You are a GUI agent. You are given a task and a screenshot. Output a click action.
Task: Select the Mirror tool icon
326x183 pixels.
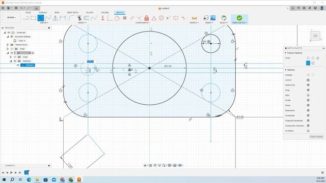pyautogui.click(x=56, y=18)
